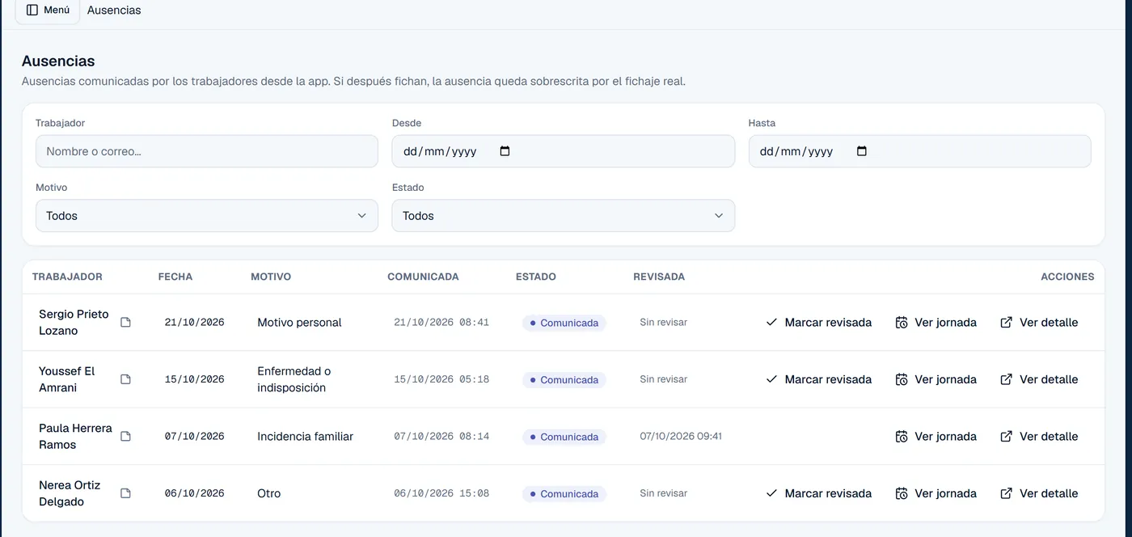
Task: Click Comunicada status badge for Paula Herrera
Action: (564, 437)
